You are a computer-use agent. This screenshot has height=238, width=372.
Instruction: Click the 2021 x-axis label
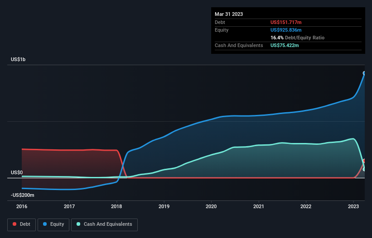point(259,206)
